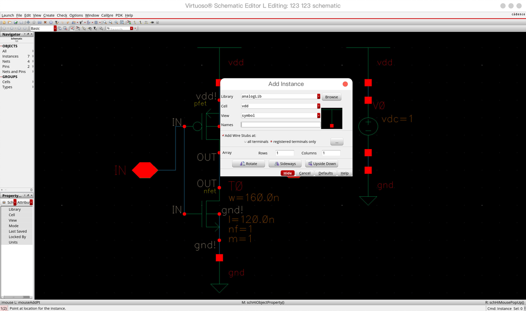The image size is (526, 311).
Task: Select Cells row in Navigator
Action: (x=17, y=82)
